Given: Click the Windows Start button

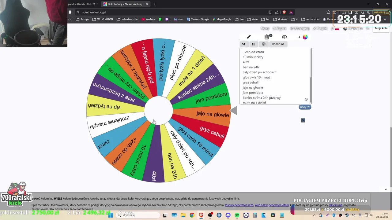Looking at the screenshot, I should coord(110,215).
